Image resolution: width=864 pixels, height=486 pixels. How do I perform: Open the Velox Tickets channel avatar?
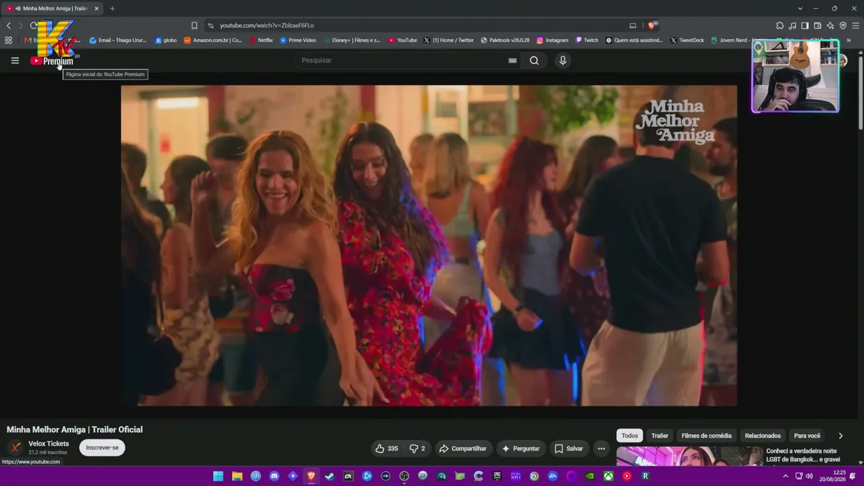16,448
